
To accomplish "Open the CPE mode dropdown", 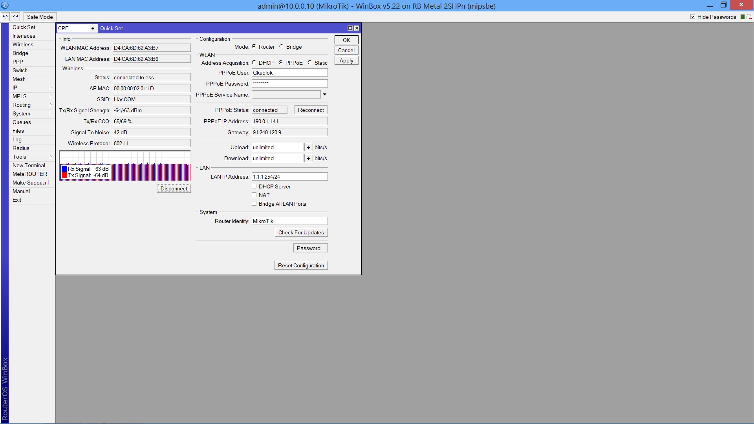I will point(93,28).
